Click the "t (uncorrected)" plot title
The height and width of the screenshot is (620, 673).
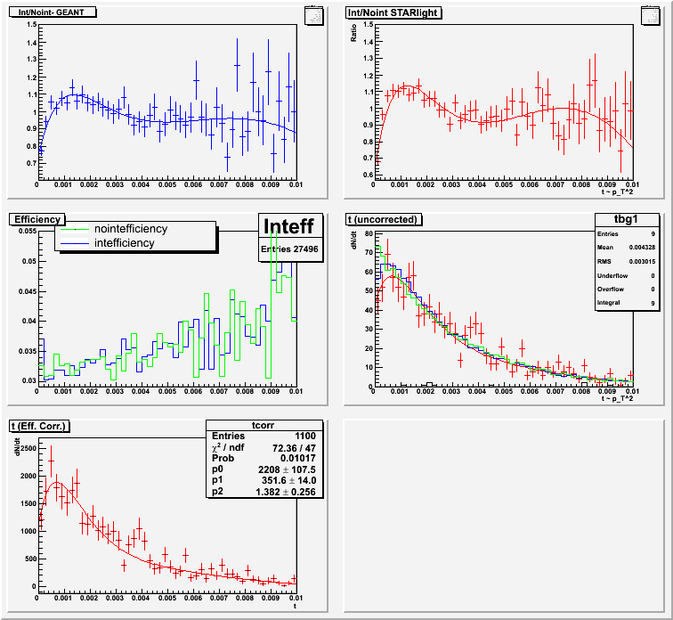pos(384,219)
